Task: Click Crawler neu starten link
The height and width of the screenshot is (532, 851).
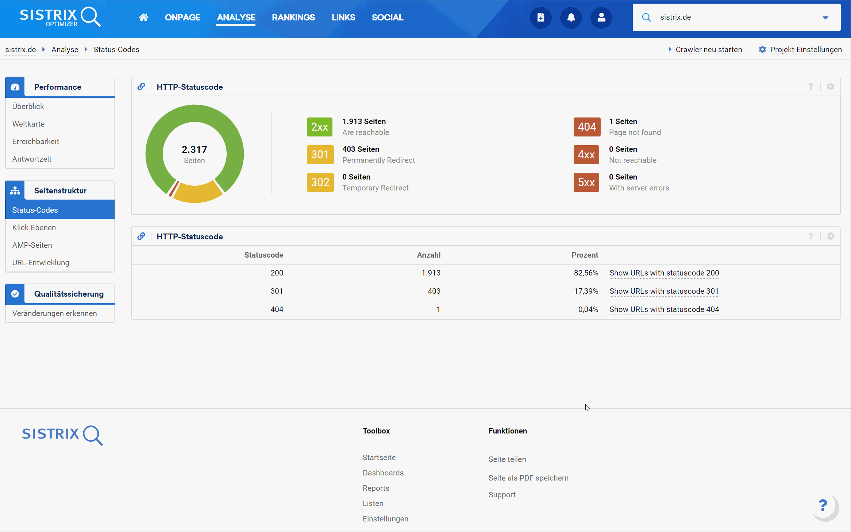Action: 708,50
